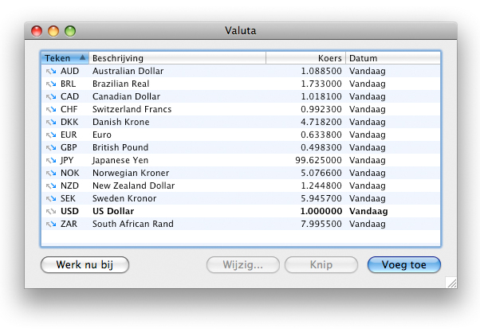The image size is (480, 336).
Task: Select the Euro description cell
Action: pos(102,135)
